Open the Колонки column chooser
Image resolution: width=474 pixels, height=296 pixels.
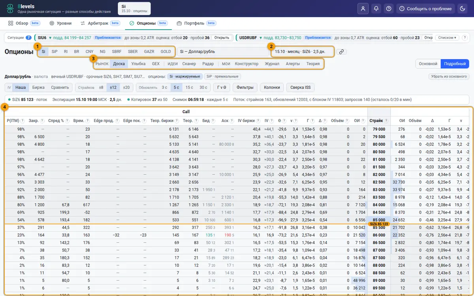[x=272, y=87]
